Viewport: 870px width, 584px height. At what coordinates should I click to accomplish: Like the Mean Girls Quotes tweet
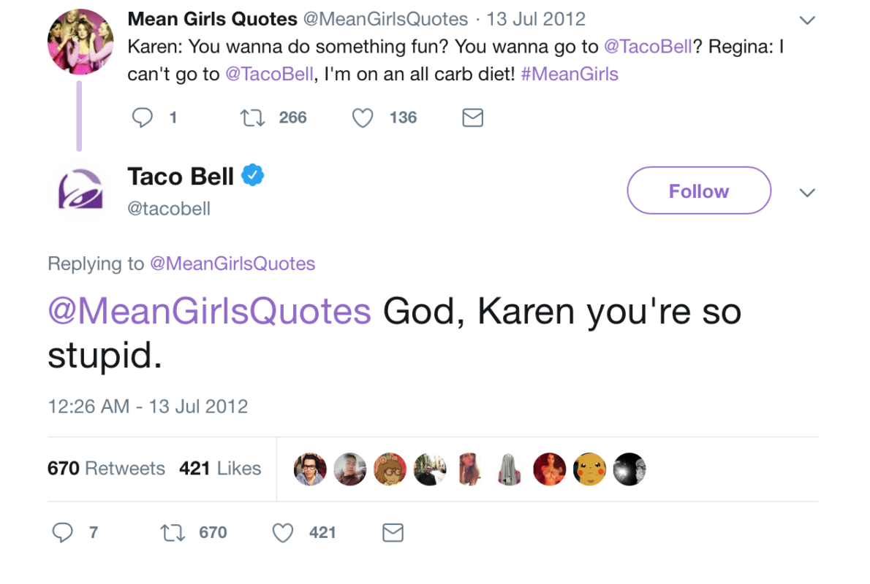click(363, 118)
